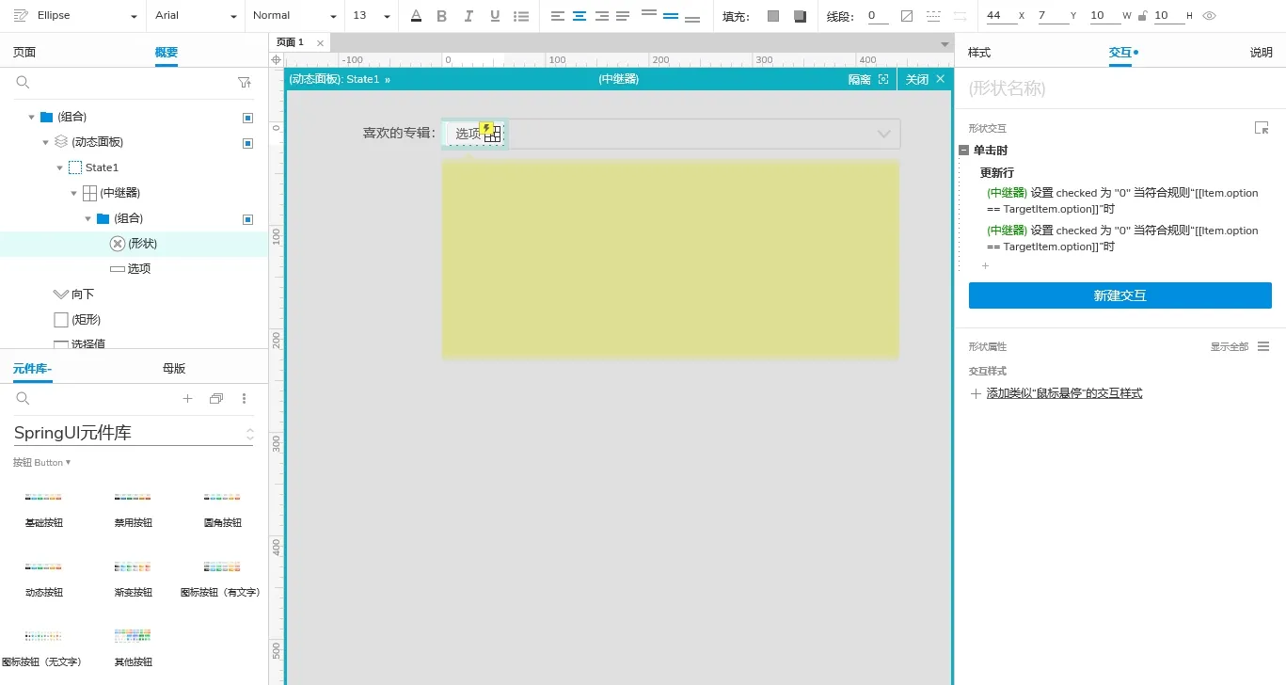The width and height of the screenshot is (1286, 685).
Task: Click the outline search icon
Action: tap(24, 83)
